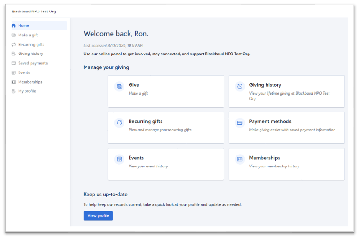
Task: Open the Events card title
Action: pos(136,158)
